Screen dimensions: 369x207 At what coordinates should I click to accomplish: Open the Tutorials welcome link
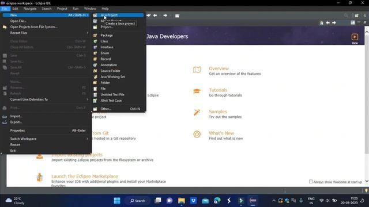click(218, 90)
